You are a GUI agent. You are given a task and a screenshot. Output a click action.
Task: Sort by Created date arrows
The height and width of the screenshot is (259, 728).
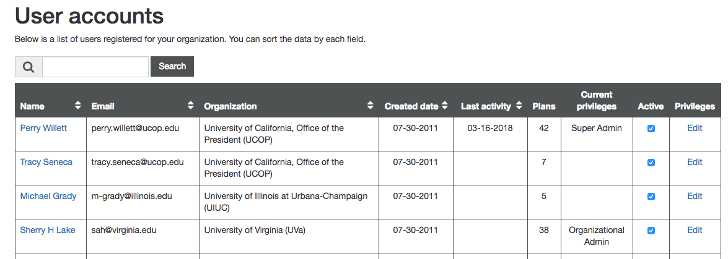pyautogui.click(x=444, y=106)
